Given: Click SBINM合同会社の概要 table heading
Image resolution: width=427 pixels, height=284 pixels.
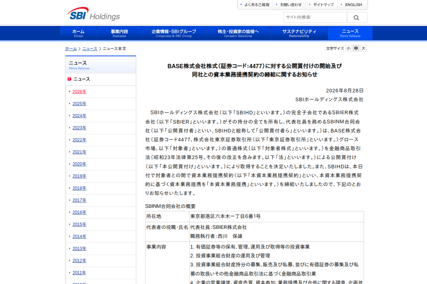Looking at the screenshot, I should [x=170, y=206].
